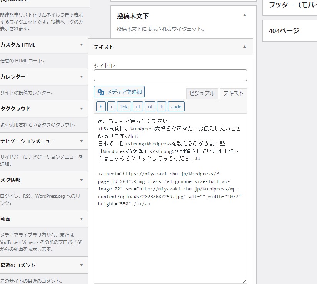Click inside the HTML text editor area
The width and height of the screenshot is (317, 284).
(x=170, y=239)
